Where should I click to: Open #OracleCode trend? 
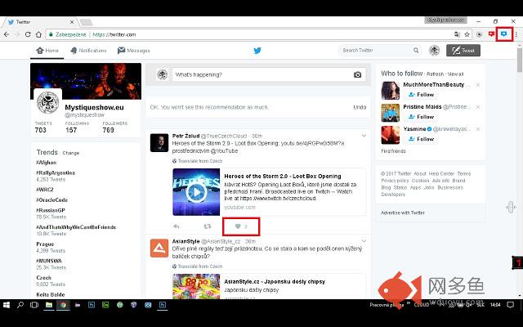(x=51, y=199)
